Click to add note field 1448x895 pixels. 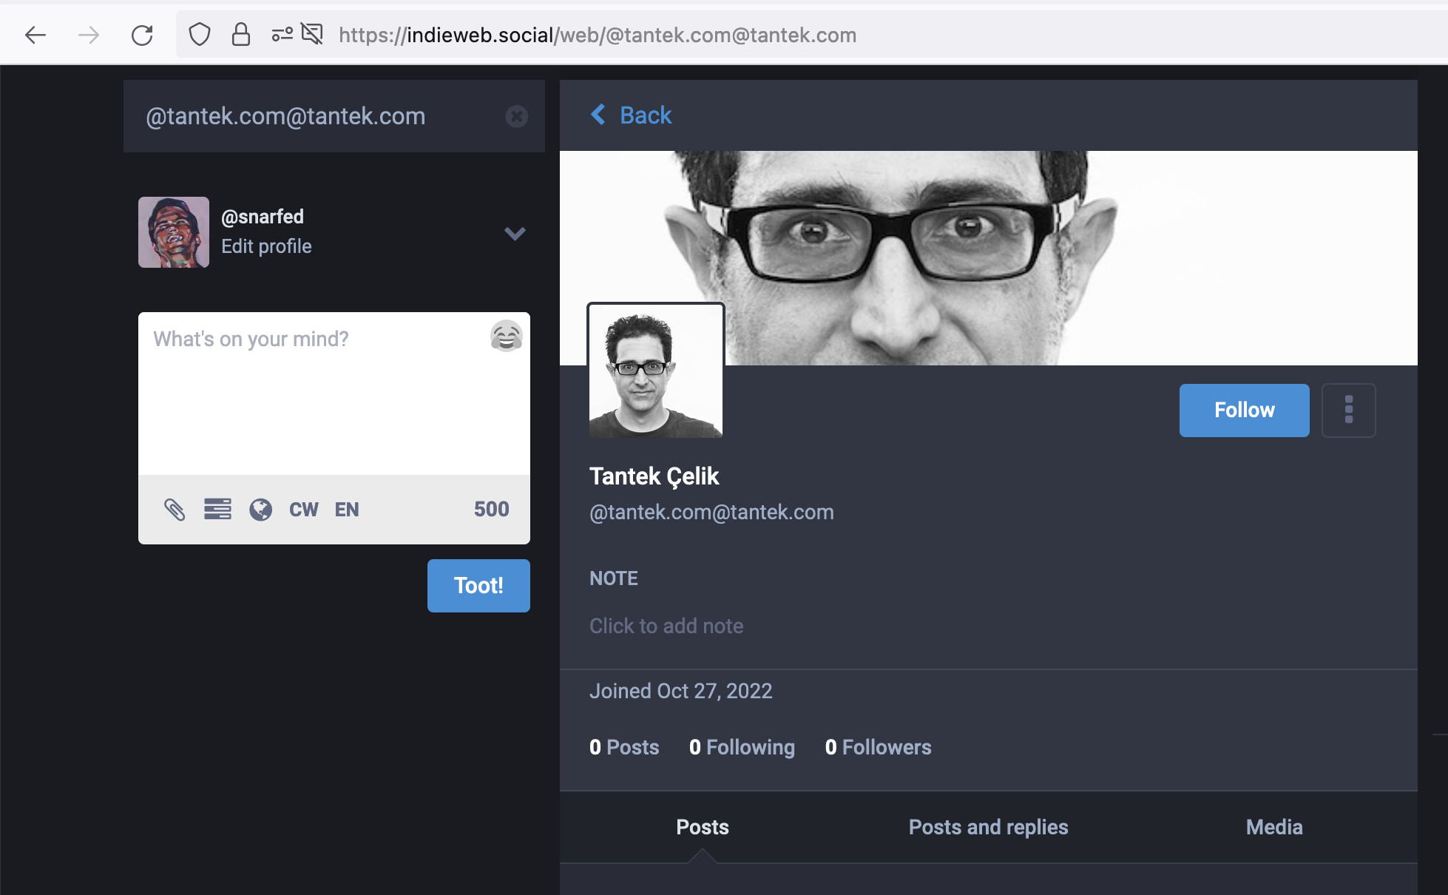(x=666, y=626)
